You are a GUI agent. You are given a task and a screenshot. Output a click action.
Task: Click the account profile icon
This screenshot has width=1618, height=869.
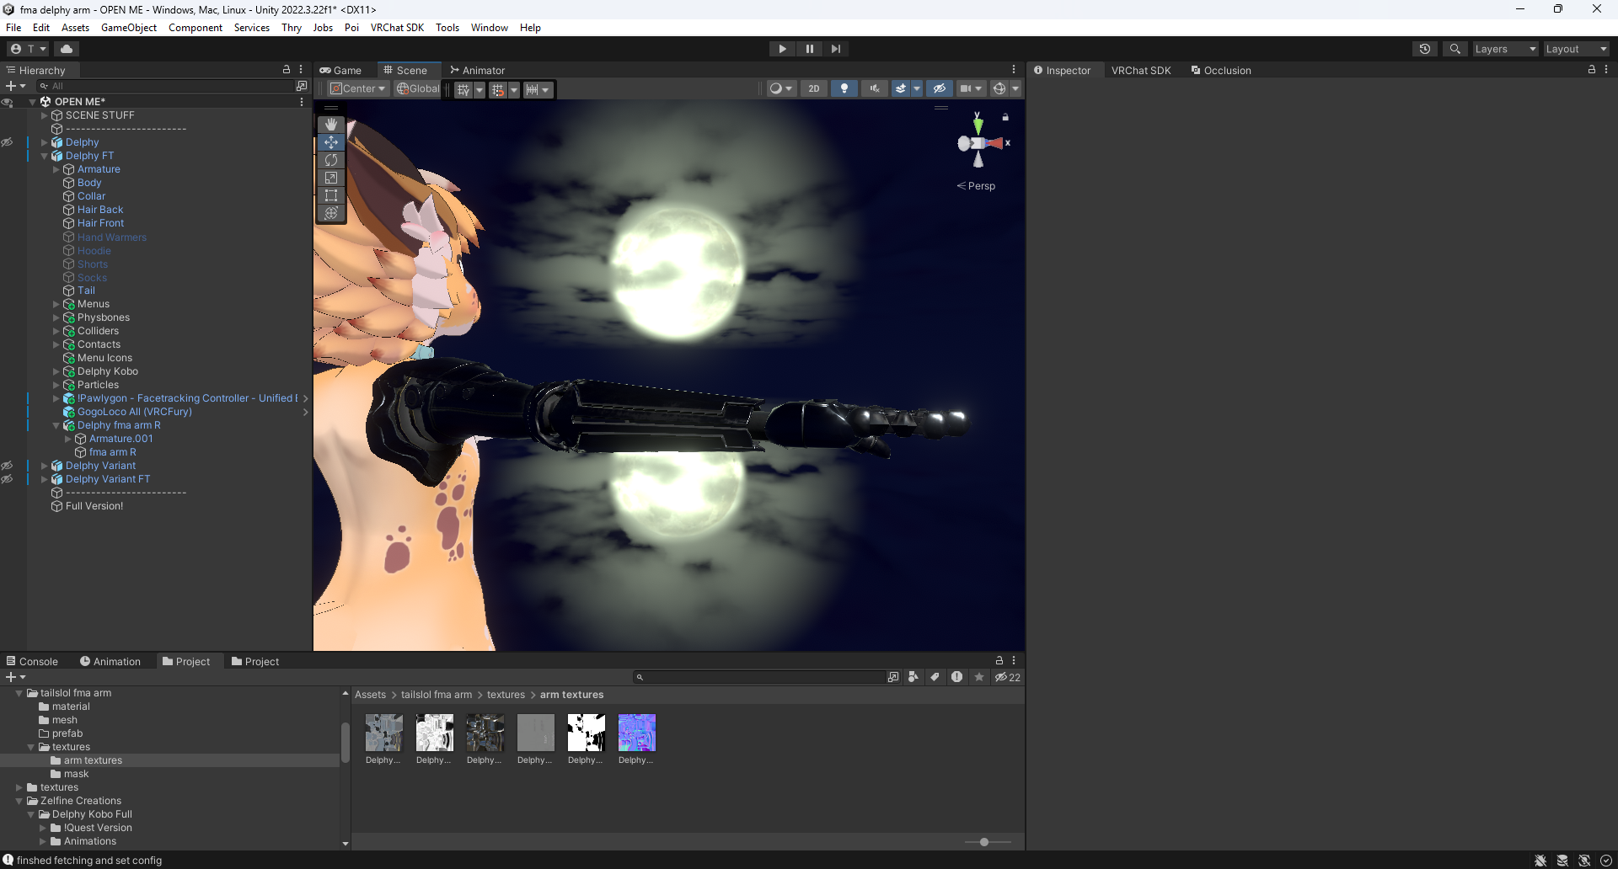(15, 49)
